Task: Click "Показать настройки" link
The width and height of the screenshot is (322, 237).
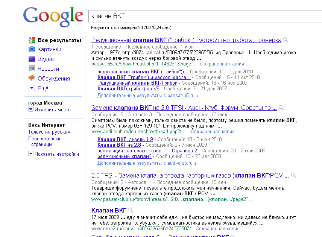Action: coord(57,154)
